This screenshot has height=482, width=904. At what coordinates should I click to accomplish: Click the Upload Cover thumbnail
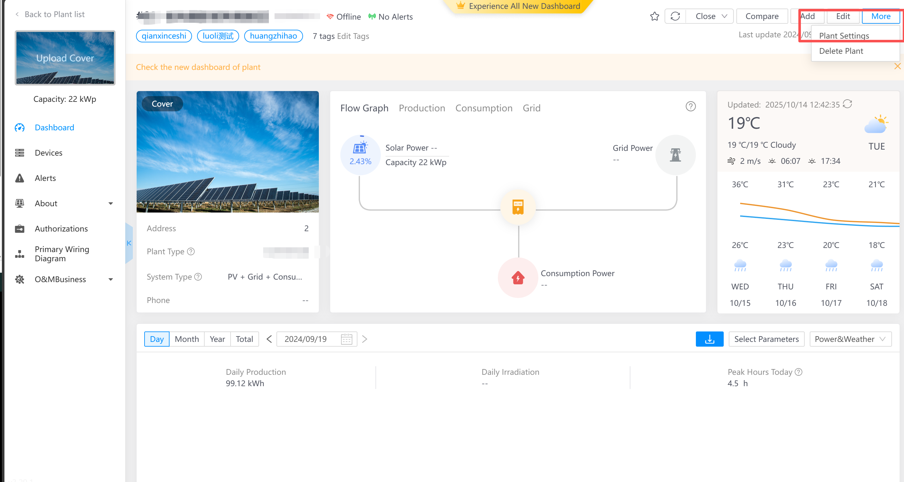(65, 58)
